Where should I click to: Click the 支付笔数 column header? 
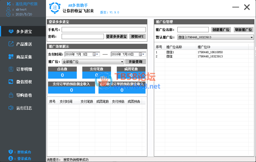[87, 101]
